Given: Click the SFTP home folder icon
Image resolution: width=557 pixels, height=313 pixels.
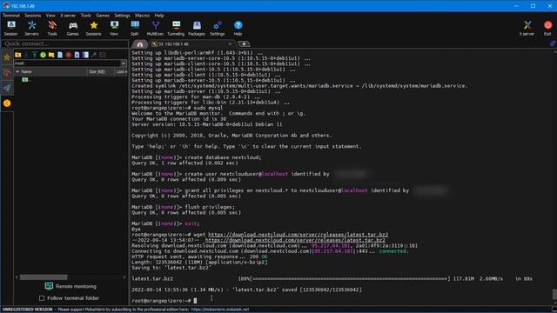Looking at the screenshot, I should (17, 55).
